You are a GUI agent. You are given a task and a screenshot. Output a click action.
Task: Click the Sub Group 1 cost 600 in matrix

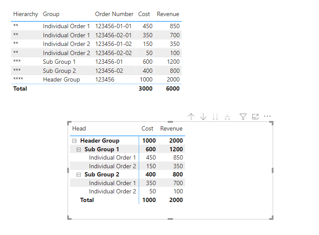(x=150, y=150)
